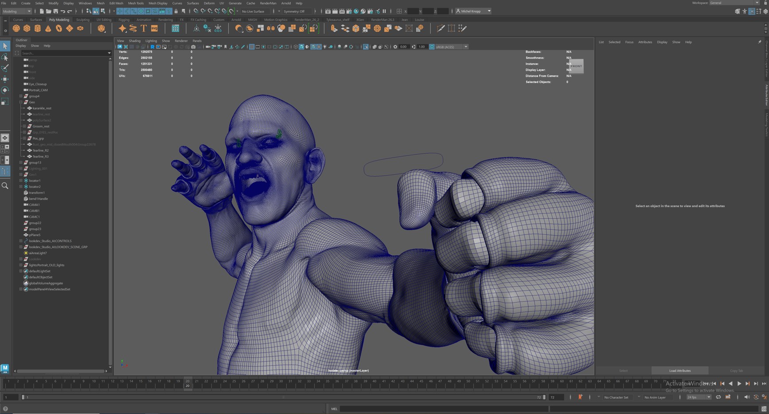Switch to the Sculpting shelf tab
This screenshot has height=414, width=769.
82,20
